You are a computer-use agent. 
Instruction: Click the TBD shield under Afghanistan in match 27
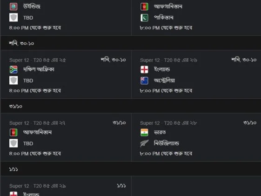[x=13, y=143]
